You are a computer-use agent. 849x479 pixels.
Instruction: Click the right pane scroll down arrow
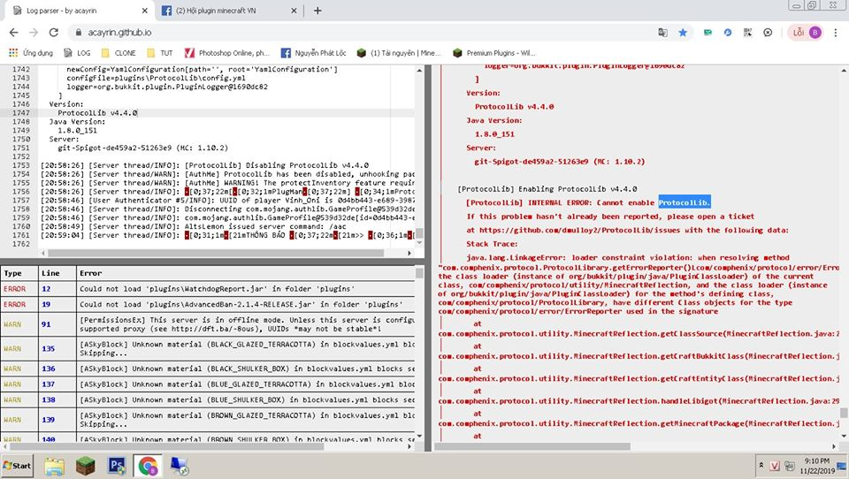tap(844, 435)
